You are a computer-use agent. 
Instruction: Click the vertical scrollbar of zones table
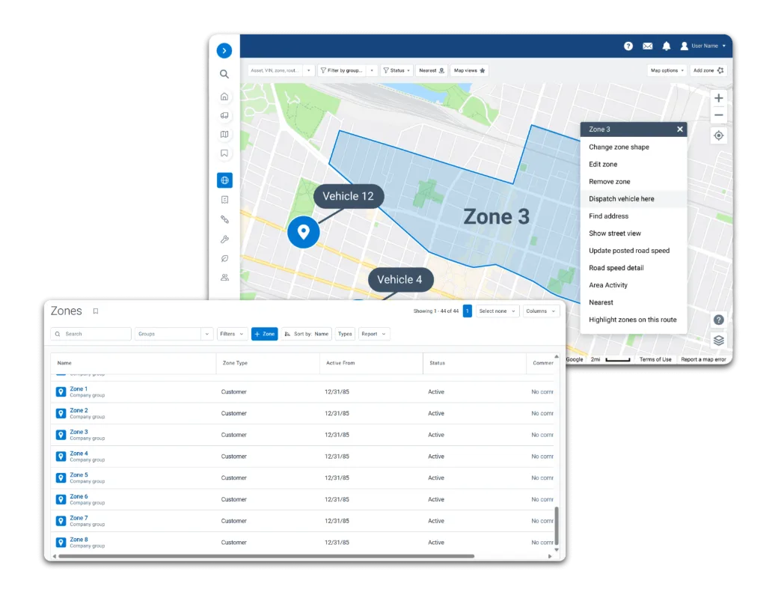click(557, 526)
